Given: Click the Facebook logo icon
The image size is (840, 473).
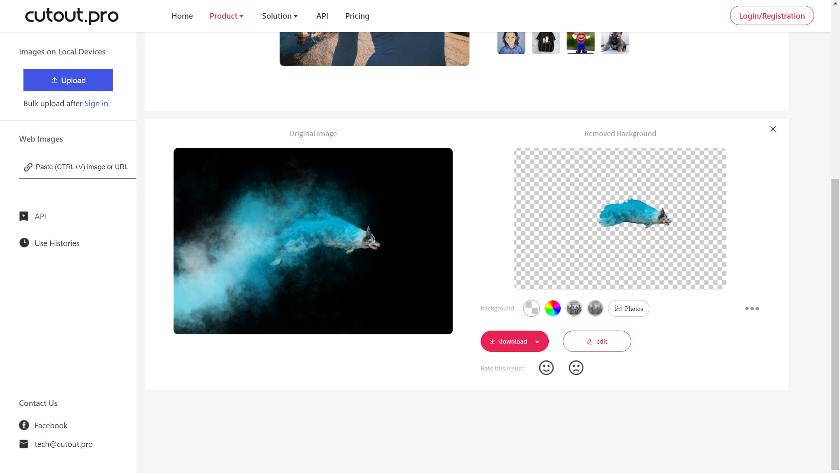Looking at the screenshot, I should click(x=24, y=425).
